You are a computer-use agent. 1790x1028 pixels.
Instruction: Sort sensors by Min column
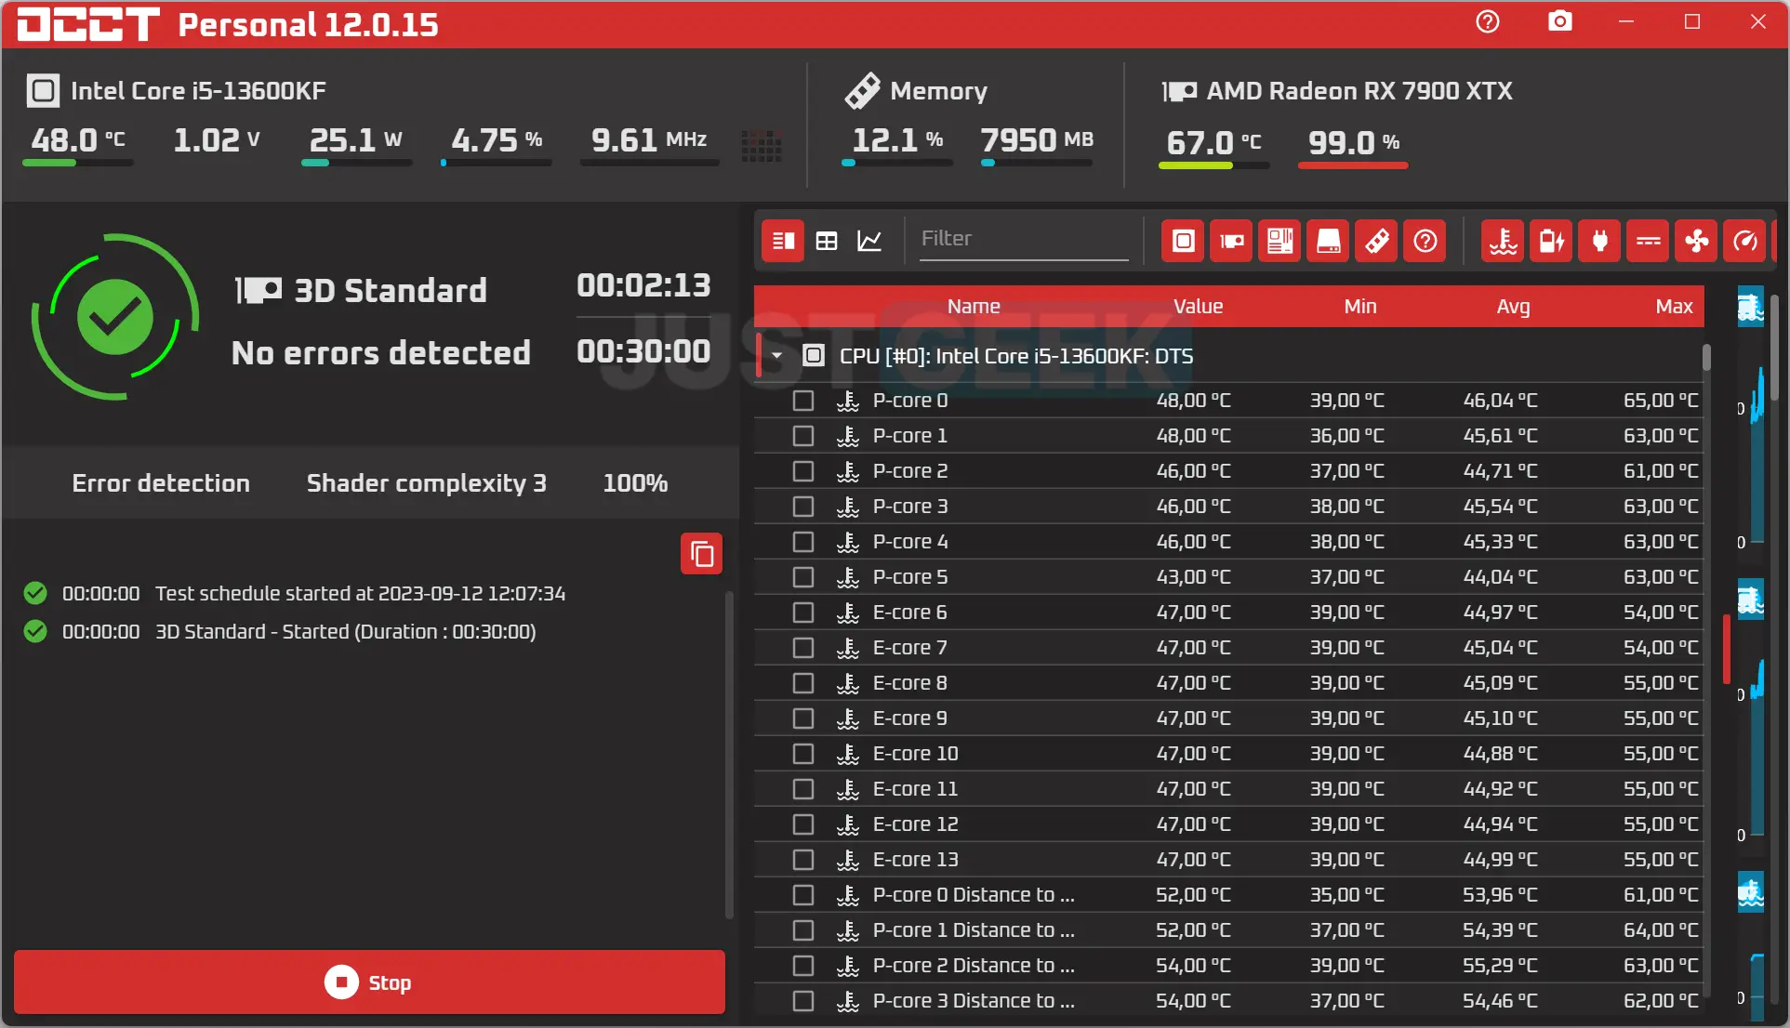point(1359,307)
